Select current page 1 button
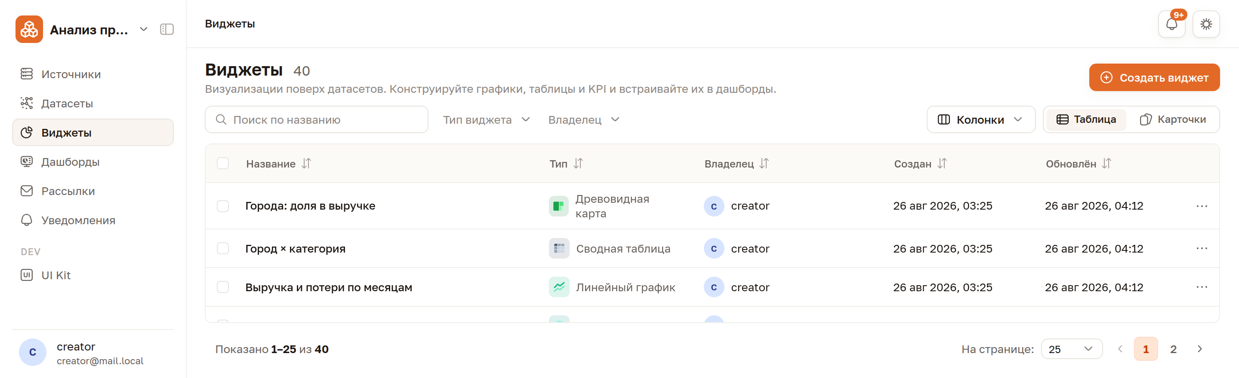 [x=1146, y=349]
